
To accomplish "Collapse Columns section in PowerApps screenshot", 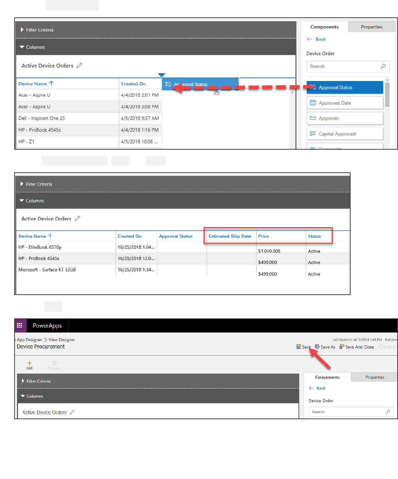I will (x=23, y=396).
